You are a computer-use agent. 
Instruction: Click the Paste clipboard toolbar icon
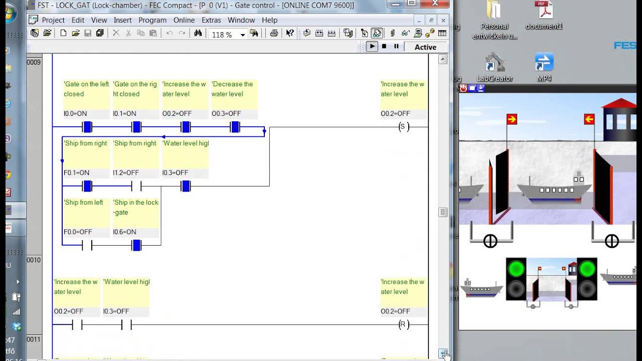(153, 33)
